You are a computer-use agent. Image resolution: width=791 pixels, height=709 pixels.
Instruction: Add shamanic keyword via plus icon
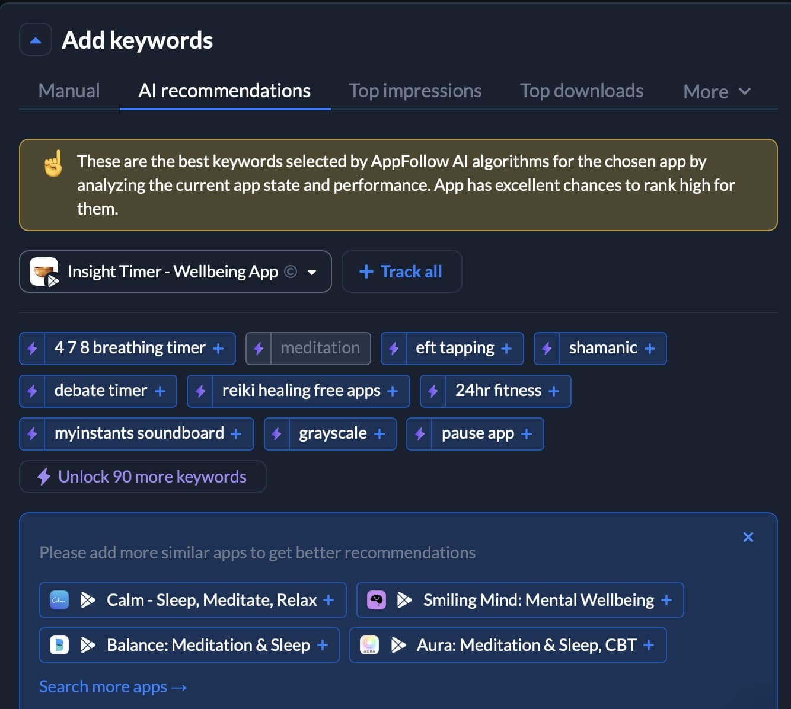(x=650, y=349)
